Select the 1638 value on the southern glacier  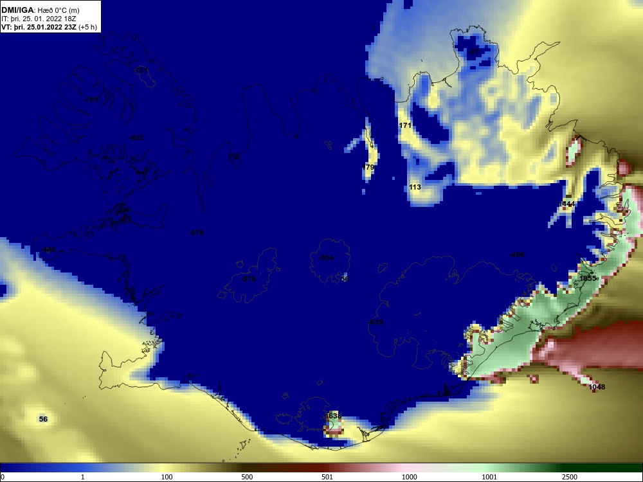pos(333,416)
